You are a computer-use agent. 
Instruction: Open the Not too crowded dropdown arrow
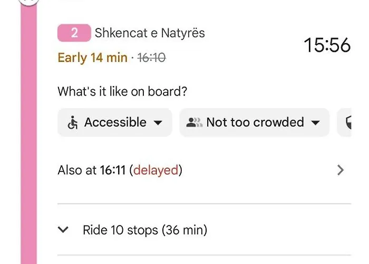316,123
